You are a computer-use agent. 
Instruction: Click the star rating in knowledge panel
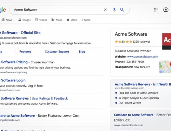pyautogui.click(x=123, y=42)
